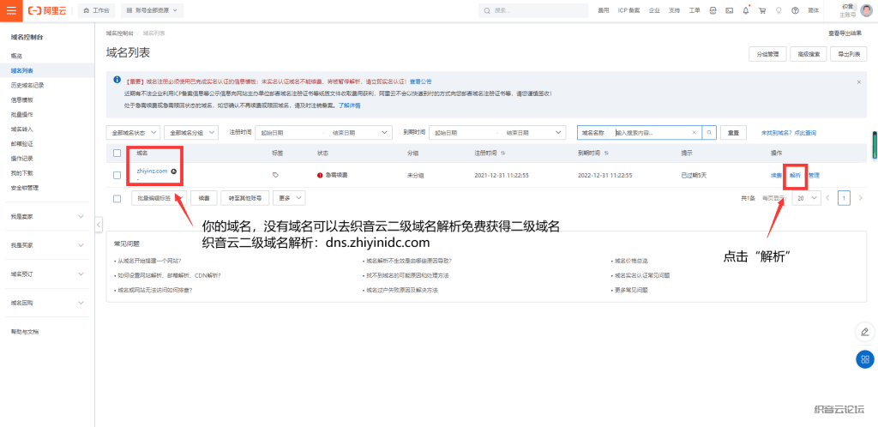Tick the zhiyinz.com row checkbox

coord(117,175)
